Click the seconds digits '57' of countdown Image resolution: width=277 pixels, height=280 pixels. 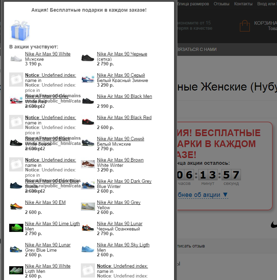[231, 175]
